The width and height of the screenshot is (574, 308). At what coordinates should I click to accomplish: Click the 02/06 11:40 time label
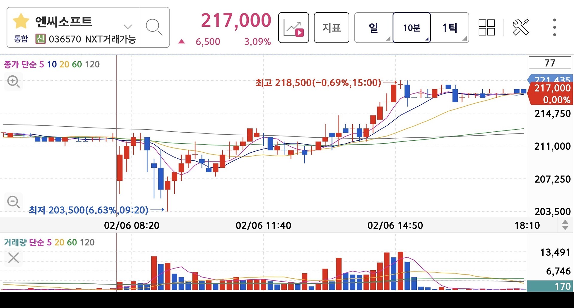coord(263,225)
